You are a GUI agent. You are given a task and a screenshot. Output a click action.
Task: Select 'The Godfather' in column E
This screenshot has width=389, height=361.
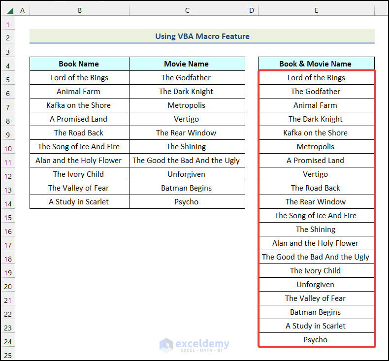pos(316,92)
